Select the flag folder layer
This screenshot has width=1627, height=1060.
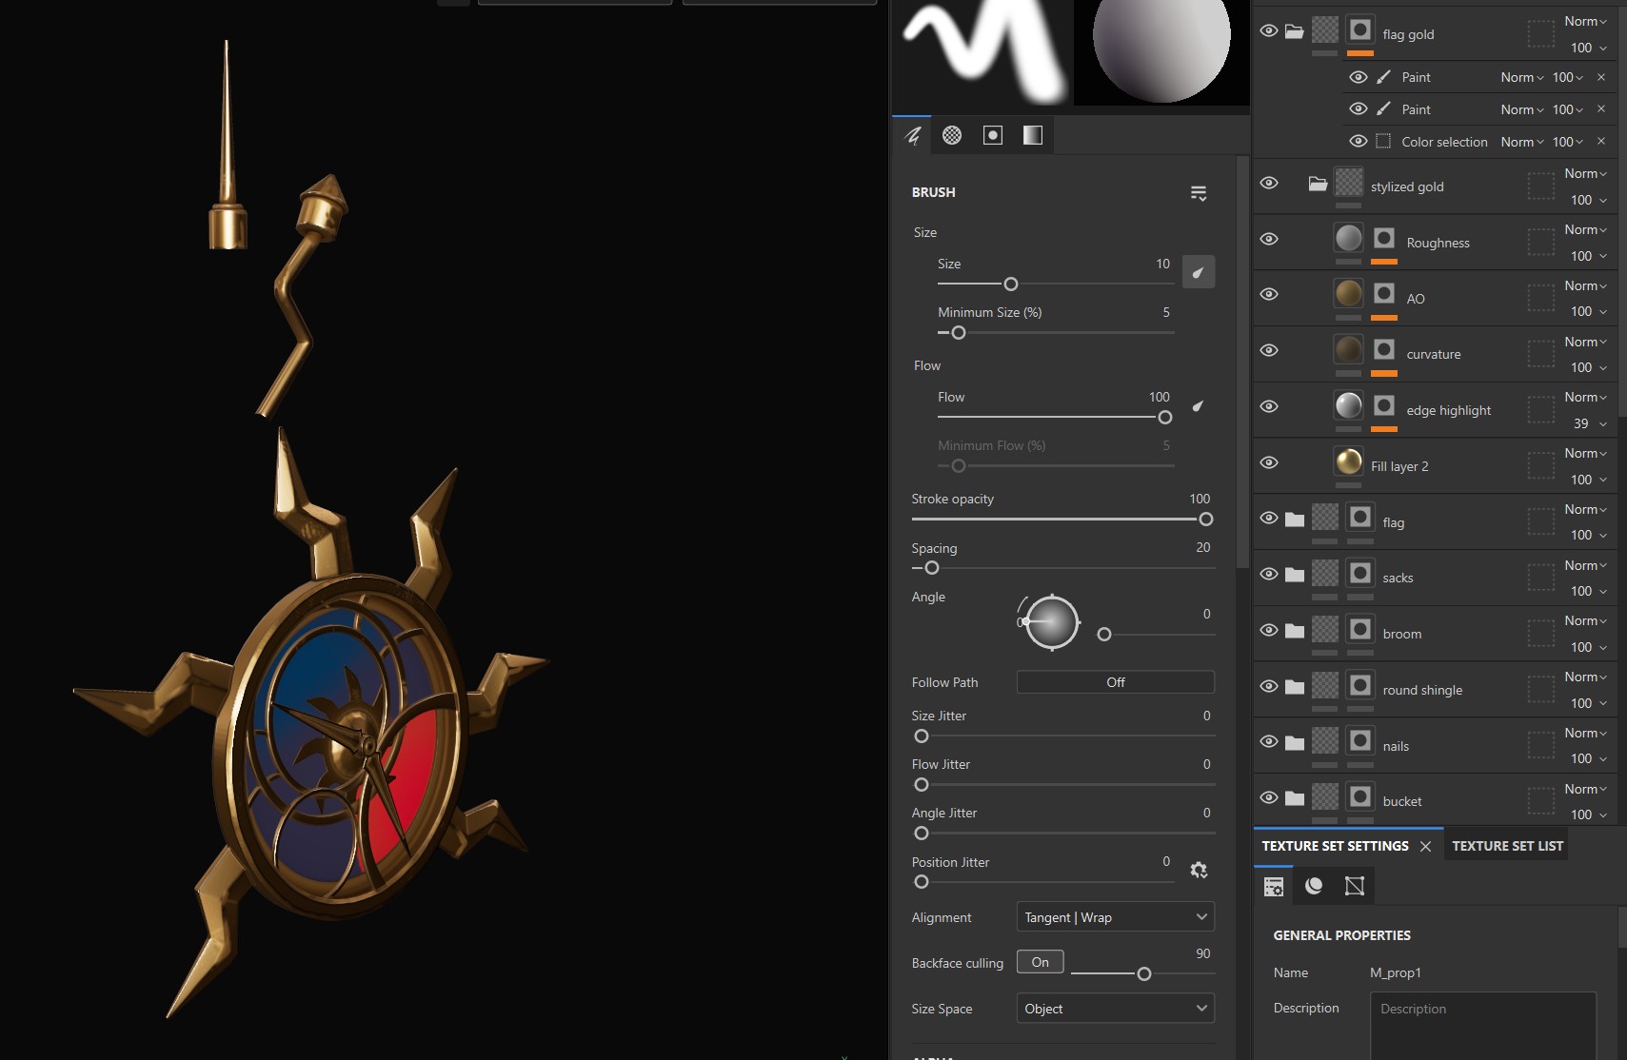click(x=1437, y=521)
